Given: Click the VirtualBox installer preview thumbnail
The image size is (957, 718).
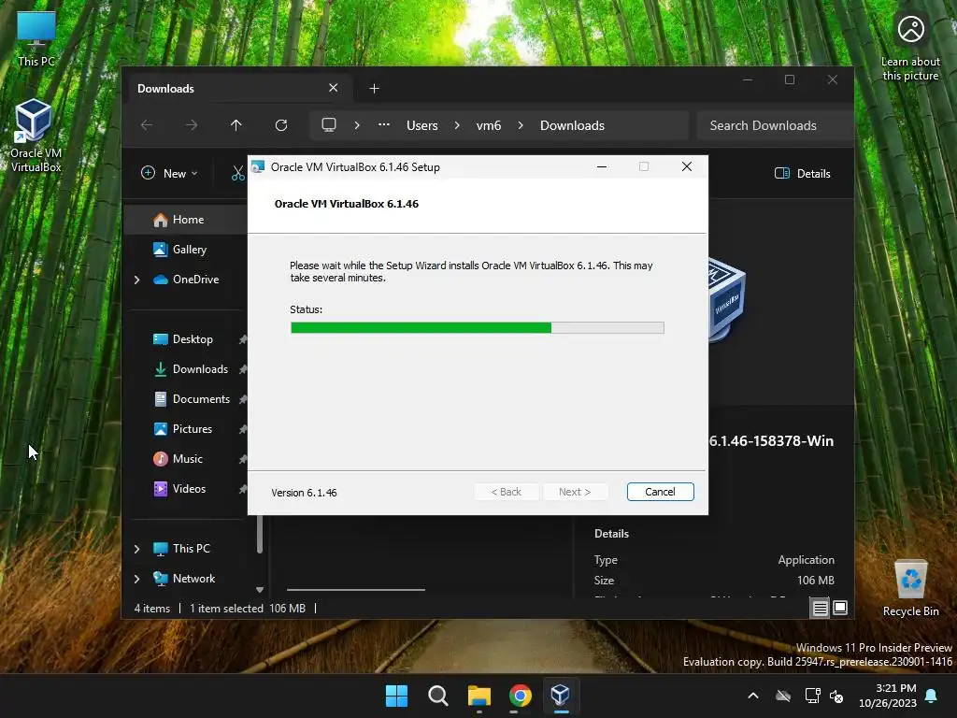Looking at the screenshot, I should [x=727, y=299].
